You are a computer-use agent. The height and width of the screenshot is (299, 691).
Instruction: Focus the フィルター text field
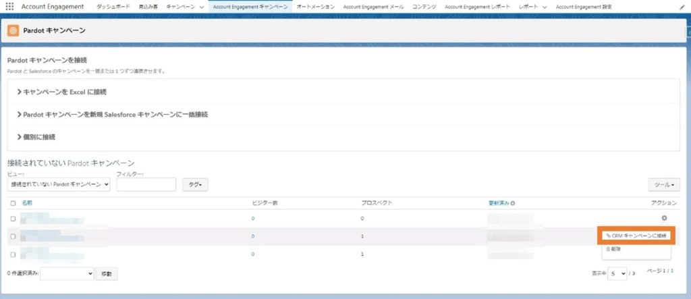pyautogui.click(x=146, y=184)
